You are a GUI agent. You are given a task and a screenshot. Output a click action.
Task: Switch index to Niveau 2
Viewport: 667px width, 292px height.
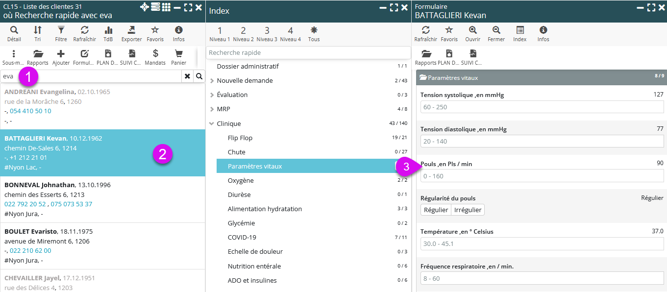[x=243, y=33]
